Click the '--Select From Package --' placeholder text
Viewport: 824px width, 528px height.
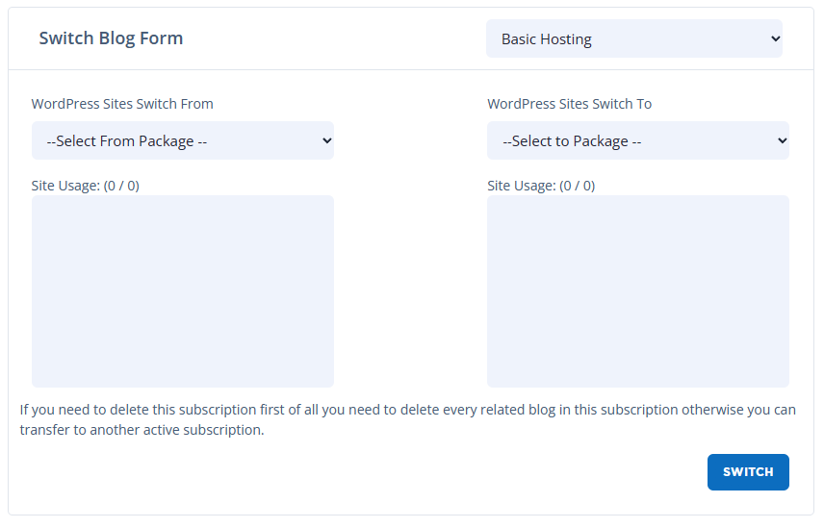tap(127, 141)
